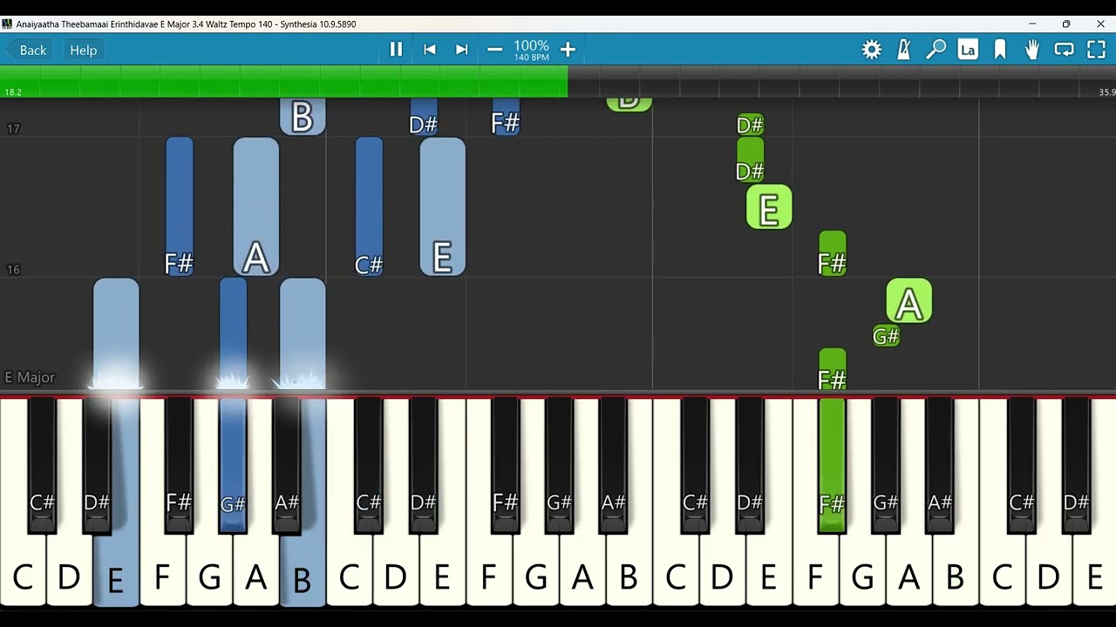Seek to unplayed portion of timeline
This screenshot has height=627, width=1116.
click(841, 81)
